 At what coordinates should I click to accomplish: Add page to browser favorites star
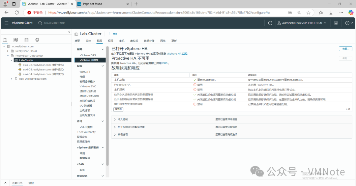[308, 13]
